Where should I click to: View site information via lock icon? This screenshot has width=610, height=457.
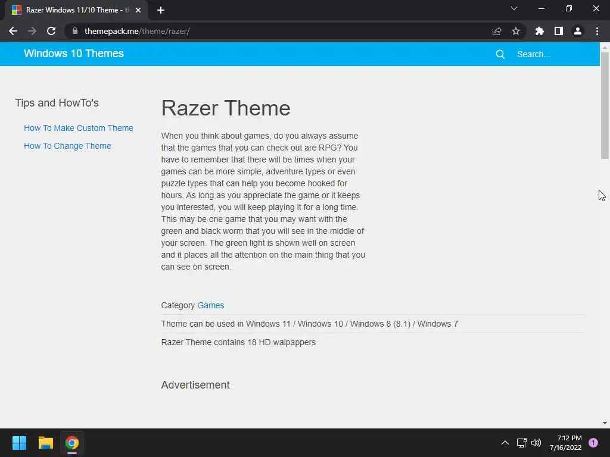coord(75,31)
